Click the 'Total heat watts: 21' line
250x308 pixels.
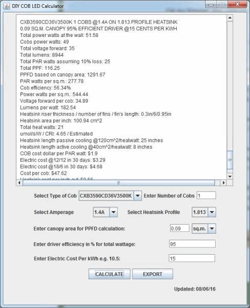tap(42, 127)
